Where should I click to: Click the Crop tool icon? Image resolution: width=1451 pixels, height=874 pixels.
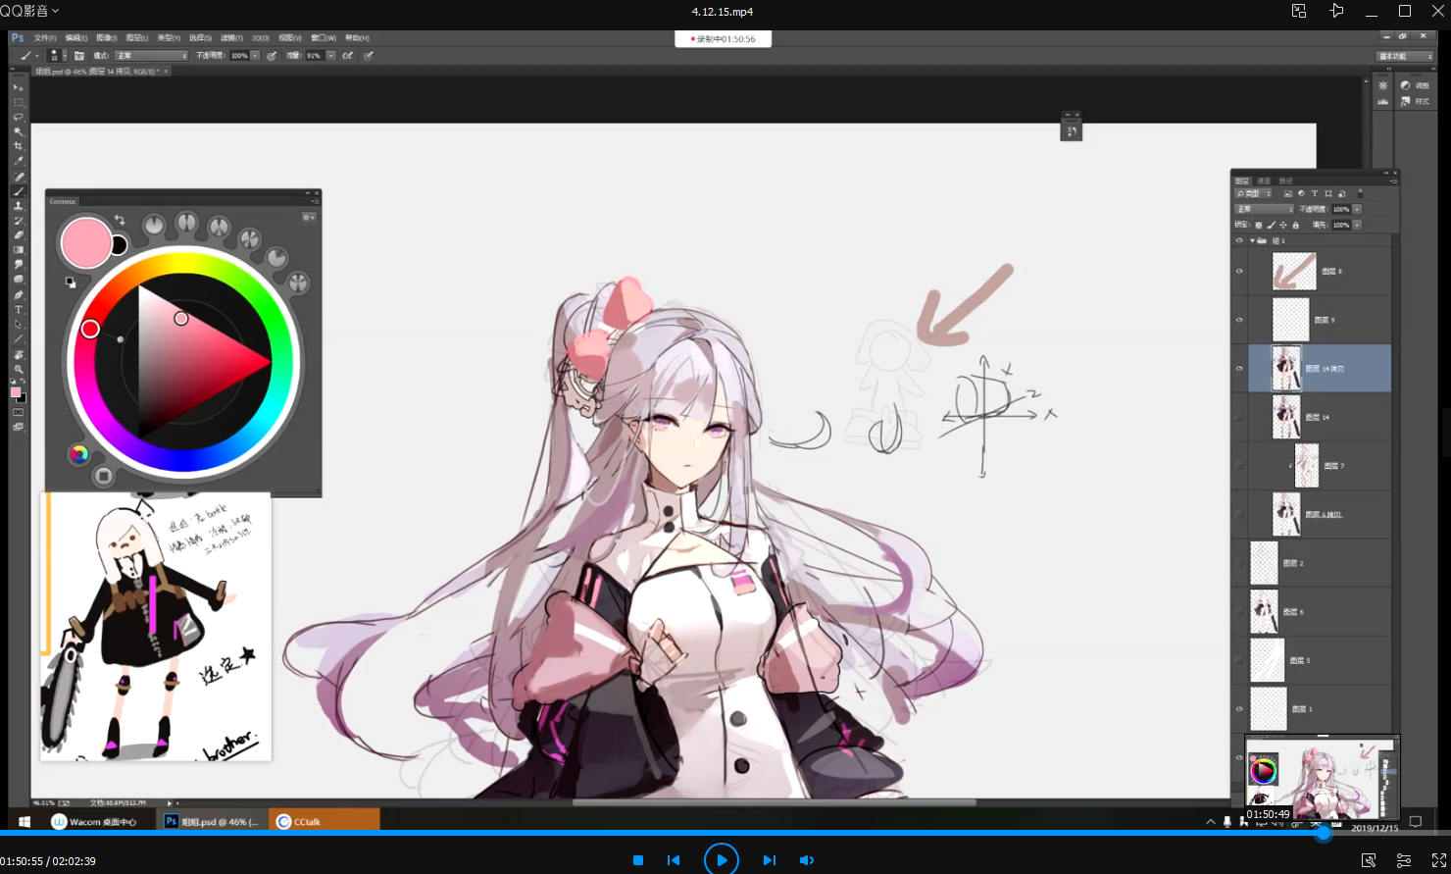[18, 146]
